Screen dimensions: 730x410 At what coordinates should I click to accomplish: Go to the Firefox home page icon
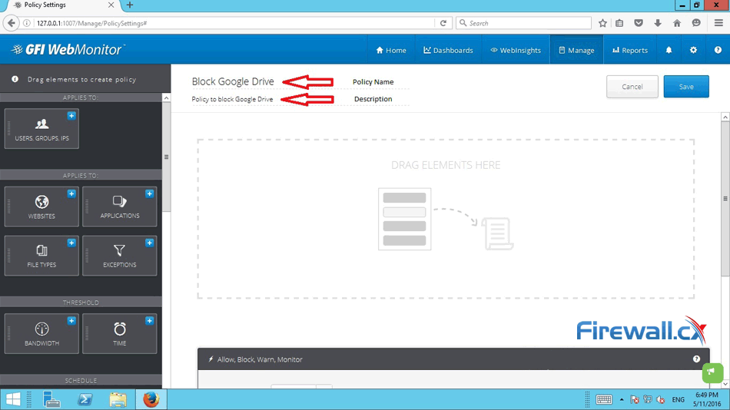[x=677, y=23]
